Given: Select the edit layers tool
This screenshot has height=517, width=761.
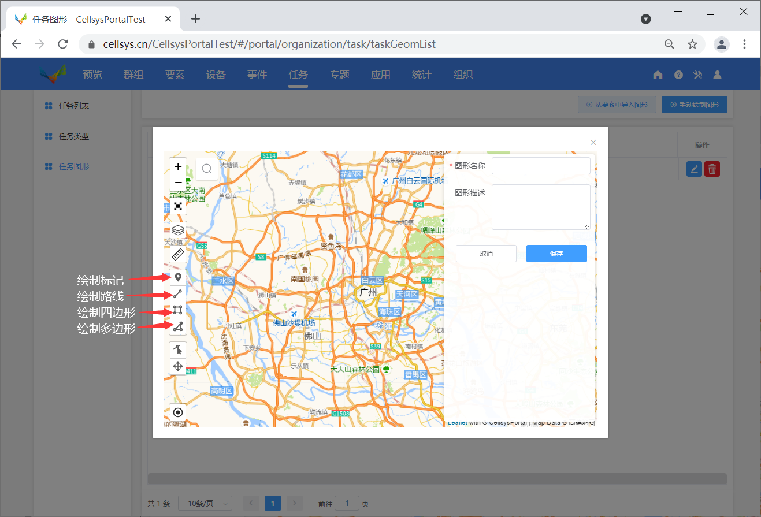Looking at the screenshot, I should click(178, 350).
